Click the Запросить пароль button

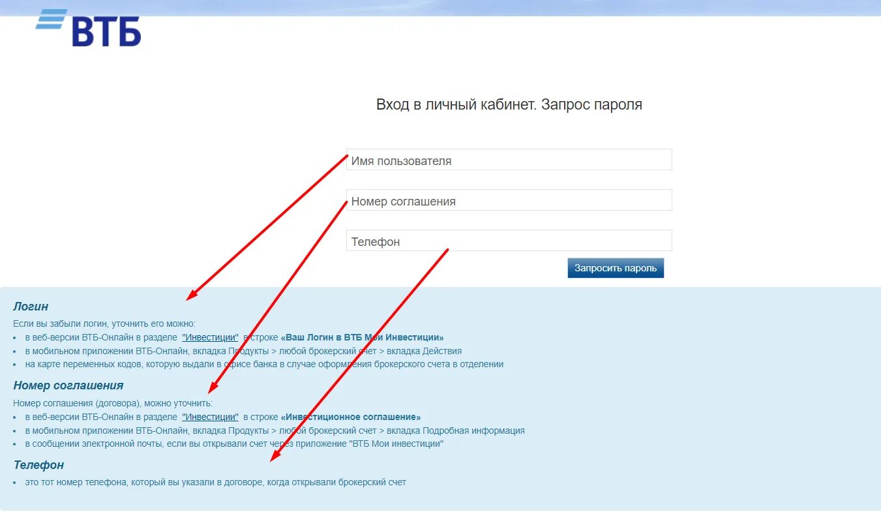(616, 268)
